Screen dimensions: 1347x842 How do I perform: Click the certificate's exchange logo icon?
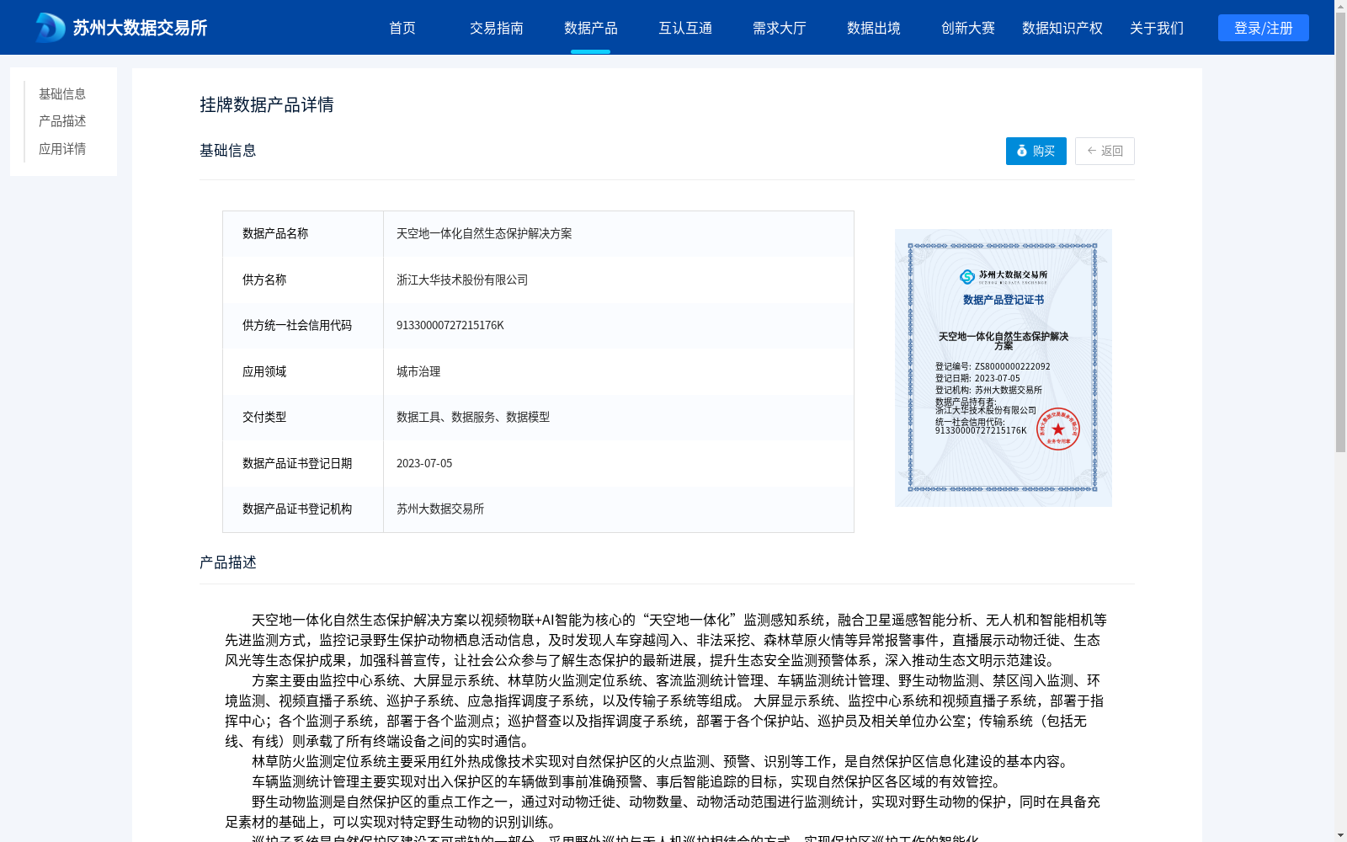pos(967,276)
